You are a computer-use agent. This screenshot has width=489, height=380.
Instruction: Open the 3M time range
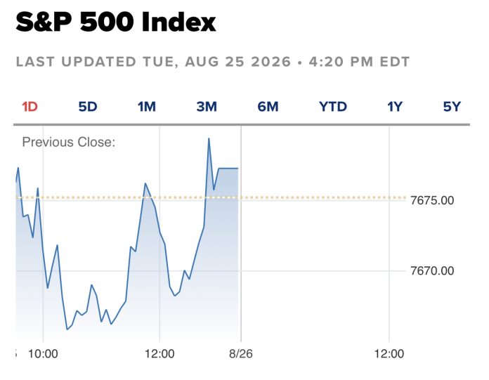click(207, 107)
